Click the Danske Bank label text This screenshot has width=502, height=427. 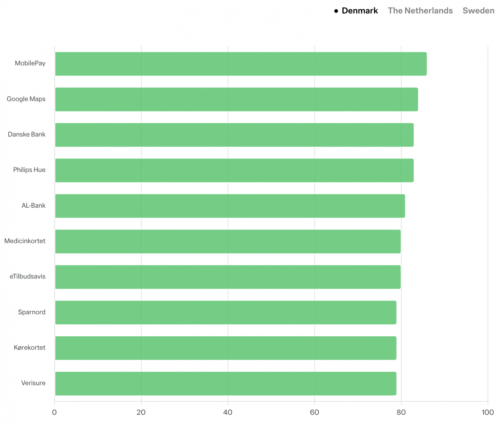(27, 134)
